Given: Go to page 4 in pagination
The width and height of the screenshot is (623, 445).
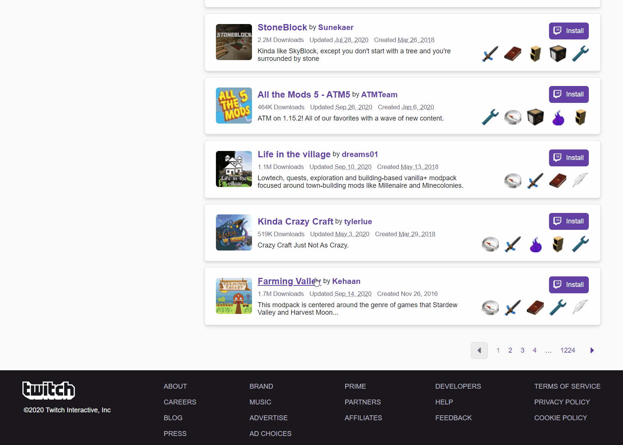Looking at the screenshot, I should (534, 350).
